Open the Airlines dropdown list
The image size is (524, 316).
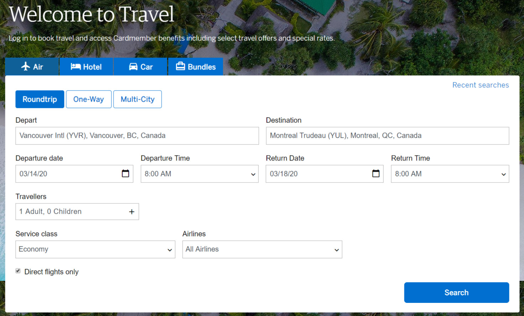tap(262, 250)
